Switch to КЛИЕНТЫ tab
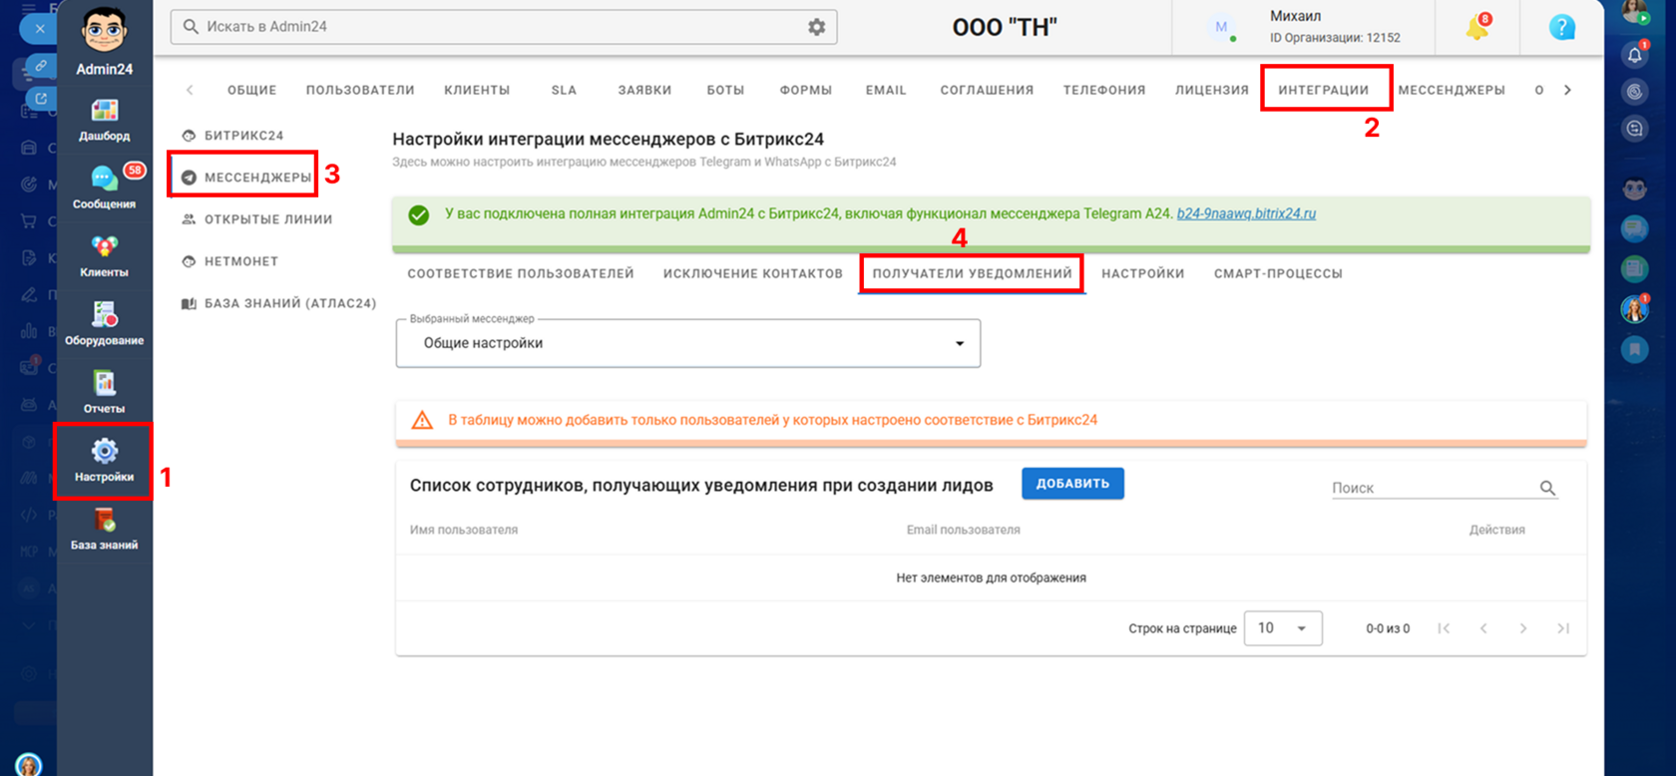 477,90
